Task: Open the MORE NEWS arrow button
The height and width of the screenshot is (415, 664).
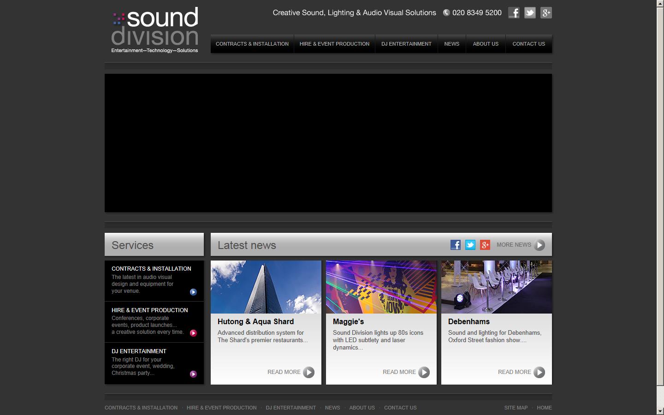Action: (539, 245)
